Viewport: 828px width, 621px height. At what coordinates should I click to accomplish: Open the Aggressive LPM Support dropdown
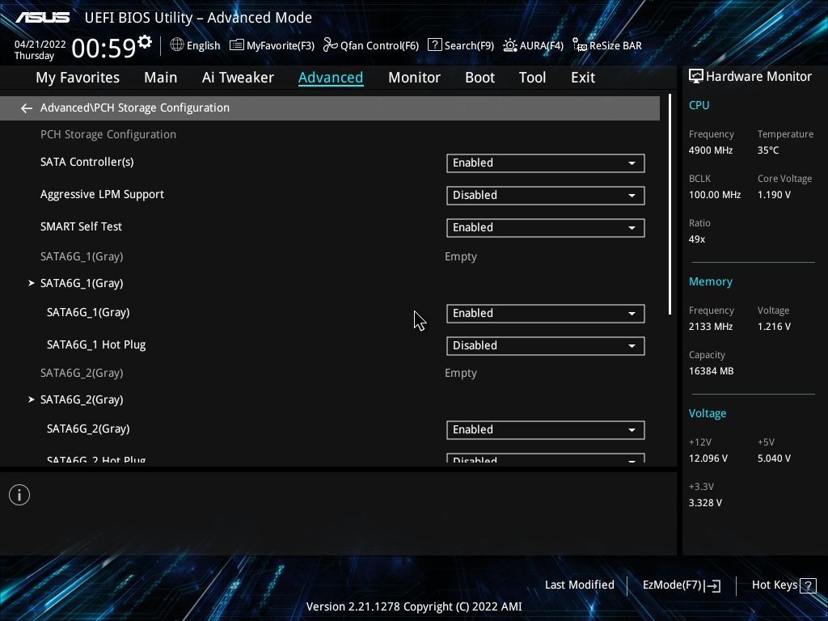click(x=546, y=196)
